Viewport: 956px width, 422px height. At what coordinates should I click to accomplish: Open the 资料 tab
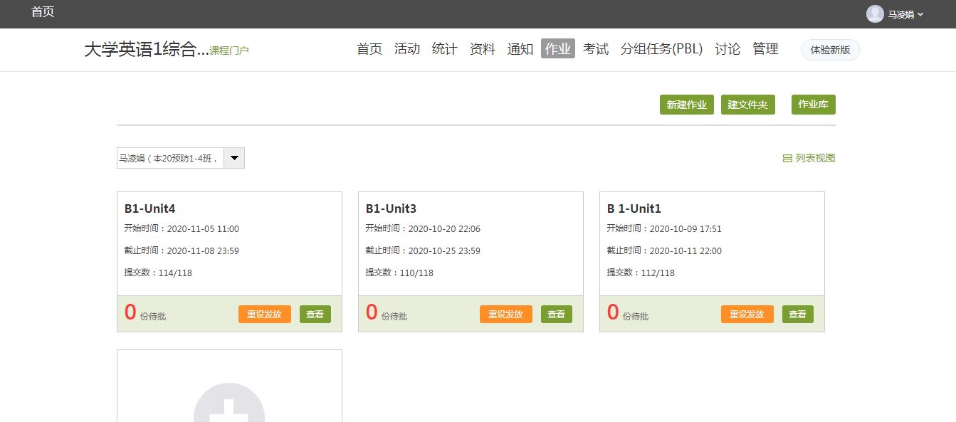tap(483, 49)
